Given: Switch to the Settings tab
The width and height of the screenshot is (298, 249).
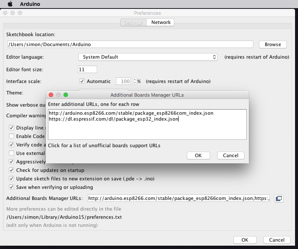Looking at the screenshot, I should pos(133,23).
